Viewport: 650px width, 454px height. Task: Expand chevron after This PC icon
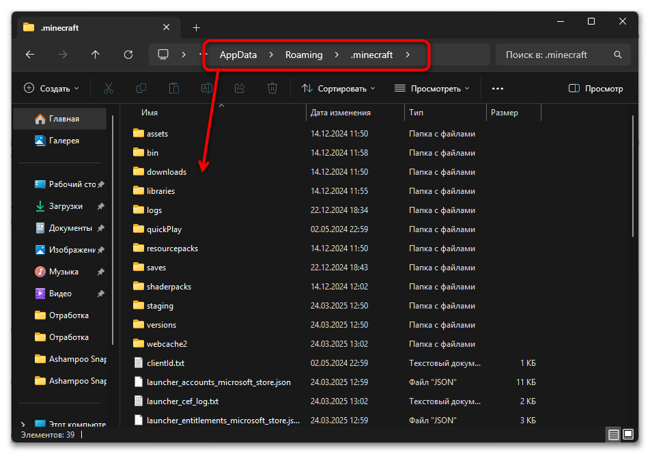tap(184, 55)
